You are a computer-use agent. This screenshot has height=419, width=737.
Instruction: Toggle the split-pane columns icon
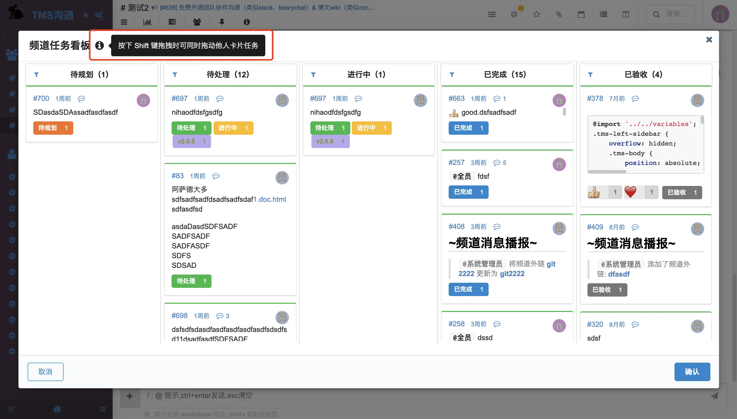(626, 14)
